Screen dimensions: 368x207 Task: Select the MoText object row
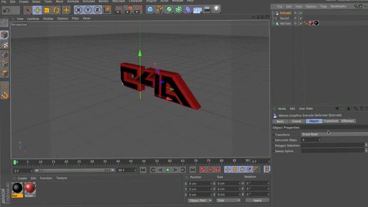click(285, 24)
